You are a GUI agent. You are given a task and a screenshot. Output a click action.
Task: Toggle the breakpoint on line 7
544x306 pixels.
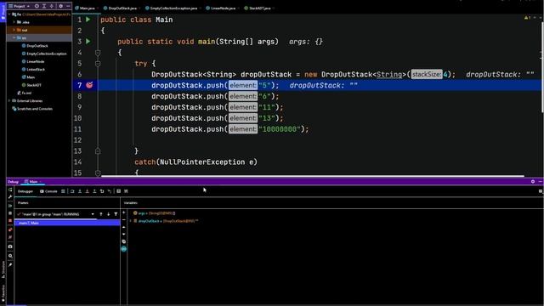click(89, 85)
